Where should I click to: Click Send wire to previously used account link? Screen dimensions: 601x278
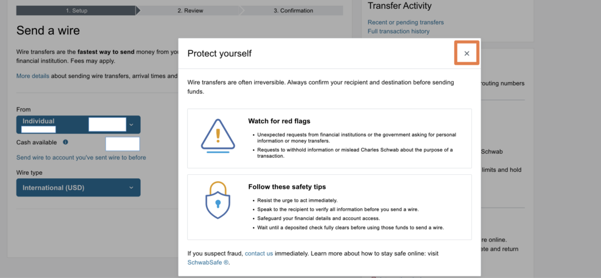pyautogui.click(x=81, y=157)
